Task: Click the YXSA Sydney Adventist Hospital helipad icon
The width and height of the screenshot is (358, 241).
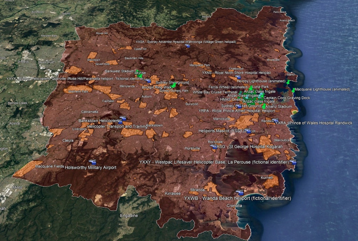Action: click(x=187, y=46)
